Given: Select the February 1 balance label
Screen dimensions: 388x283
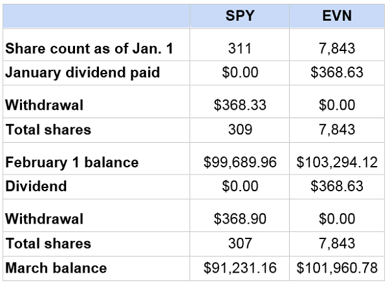Looking at the screenshot, I should [x=72, y=162].
